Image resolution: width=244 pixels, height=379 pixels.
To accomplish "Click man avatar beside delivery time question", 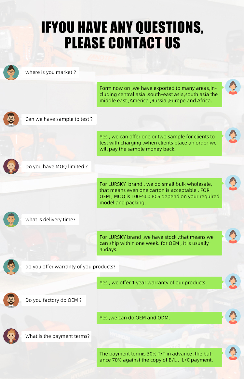I will [x=11, y=219].
